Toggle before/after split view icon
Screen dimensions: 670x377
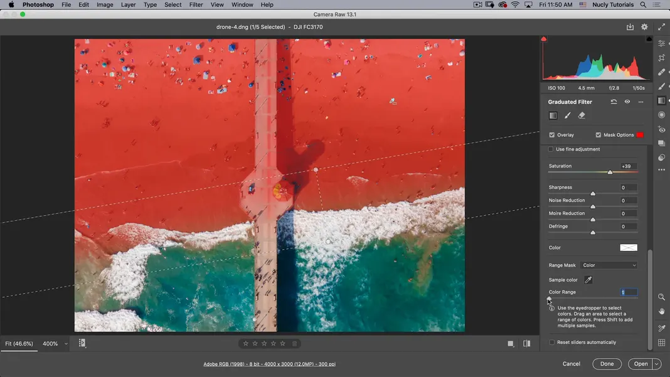pyautogui.click(x=526, y=344)
